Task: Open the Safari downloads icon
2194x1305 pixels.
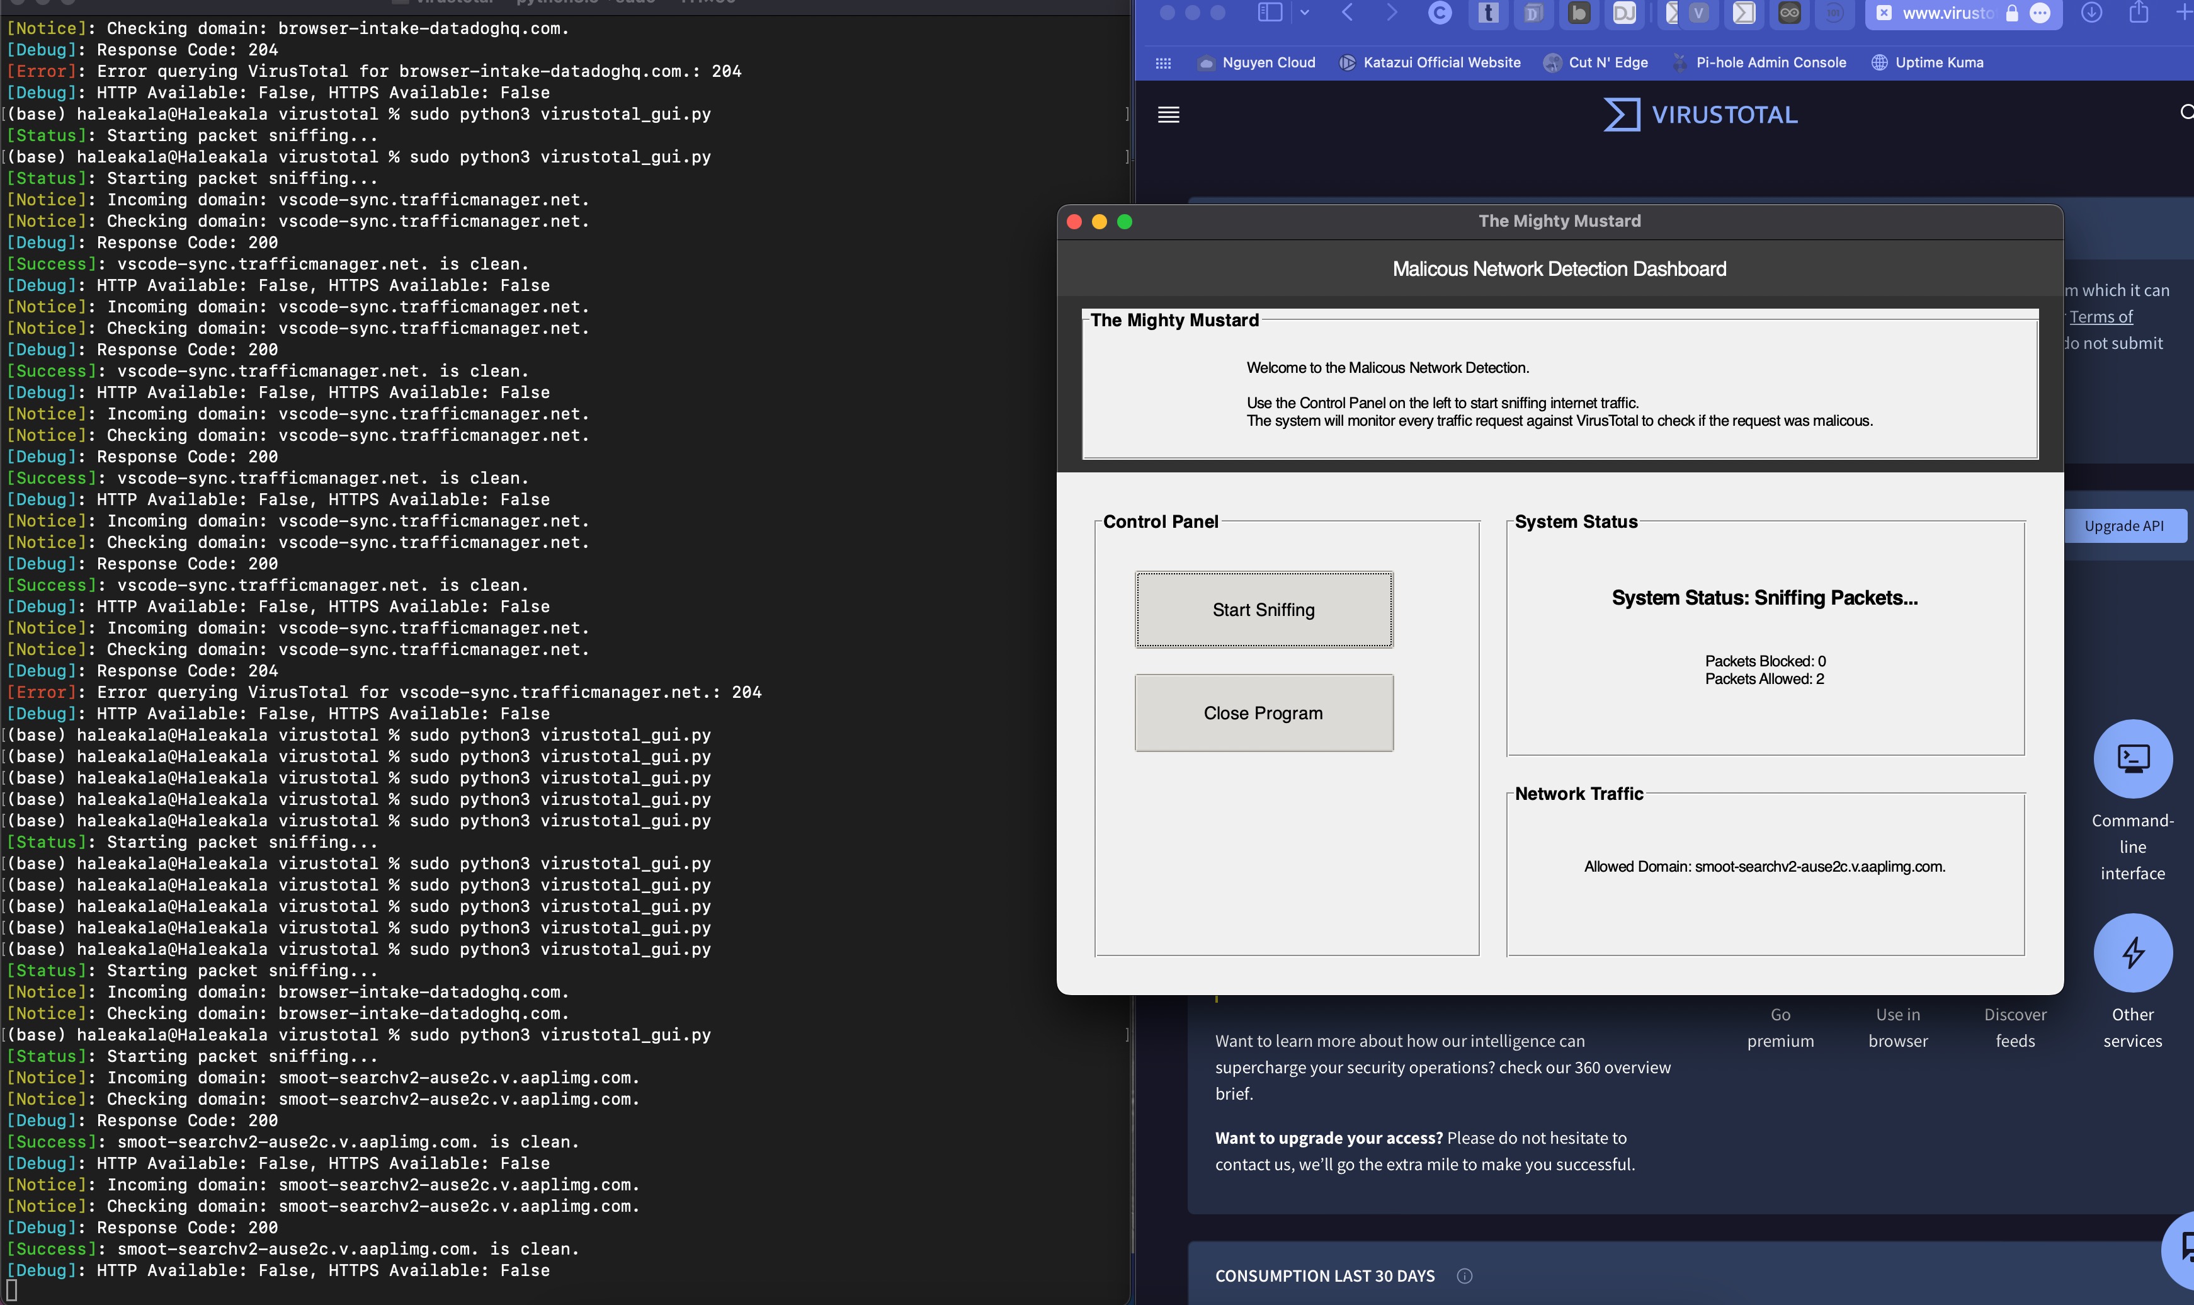Action: click(2091, 13)
